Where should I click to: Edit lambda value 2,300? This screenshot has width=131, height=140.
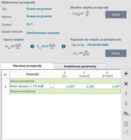pyautogui.click(x=84, y=86)
